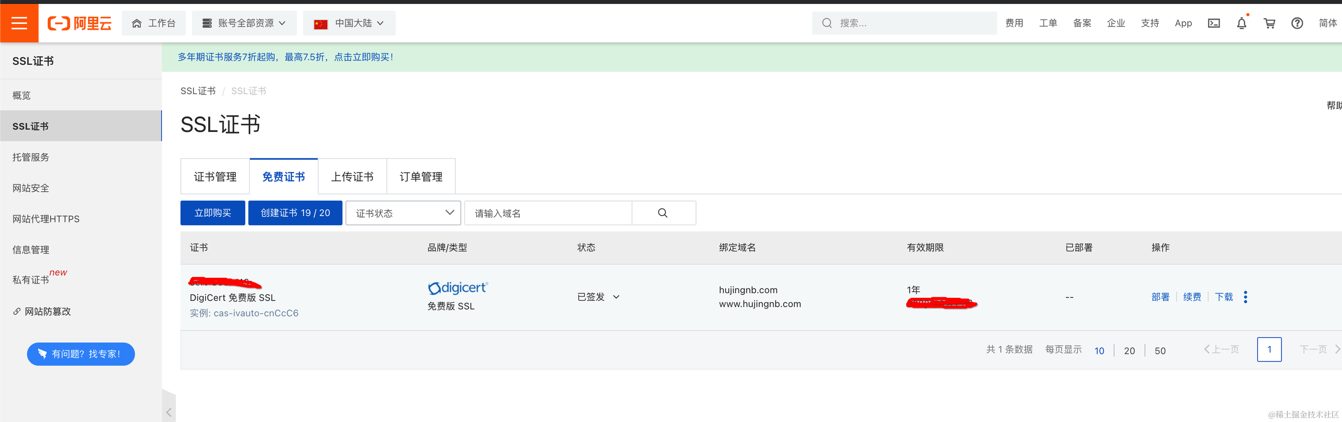Image resolution: width=1342 pixels, height=422 pixels.
Task: Click 创建证书 19 / 20 button
Action: pos(296,213)
